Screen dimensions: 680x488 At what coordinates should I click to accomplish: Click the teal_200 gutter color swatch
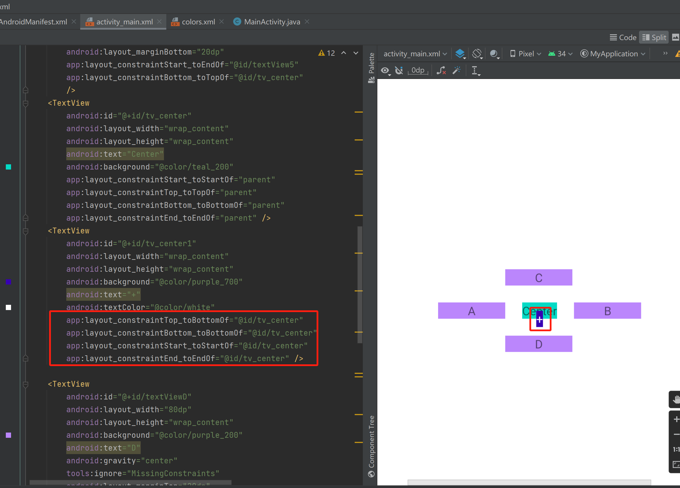tap(8, 167)
